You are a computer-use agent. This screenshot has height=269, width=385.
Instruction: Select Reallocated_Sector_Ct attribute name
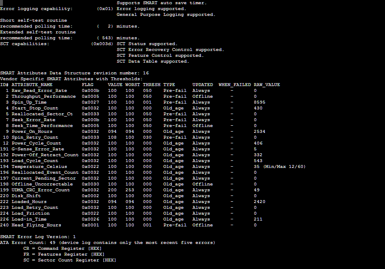pos(42,114)
